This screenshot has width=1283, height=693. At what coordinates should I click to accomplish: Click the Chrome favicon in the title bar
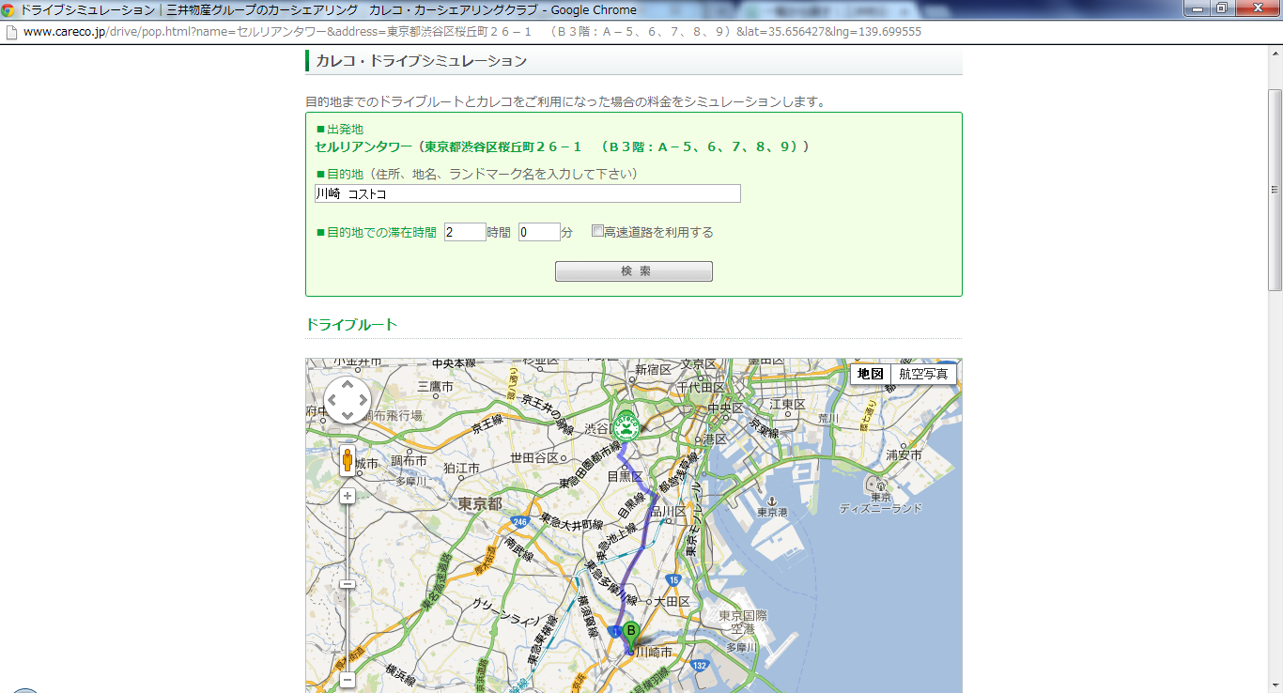[8, 9]
